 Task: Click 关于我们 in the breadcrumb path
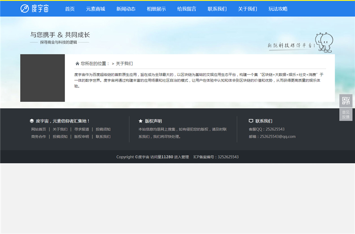pos(124,63)
